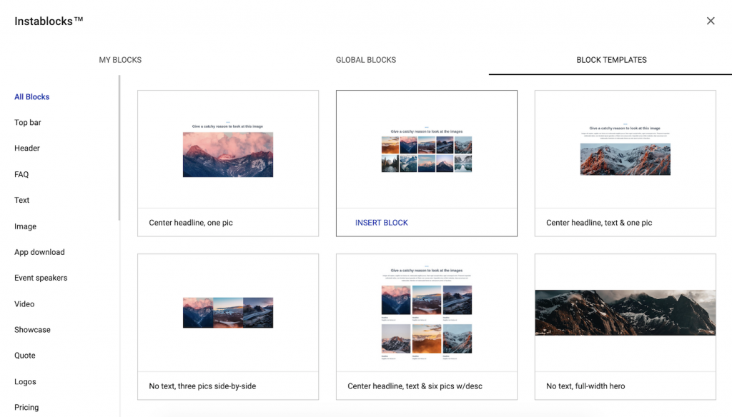Open the App download category
Screen dimensions: 732x417
(39, 251)
